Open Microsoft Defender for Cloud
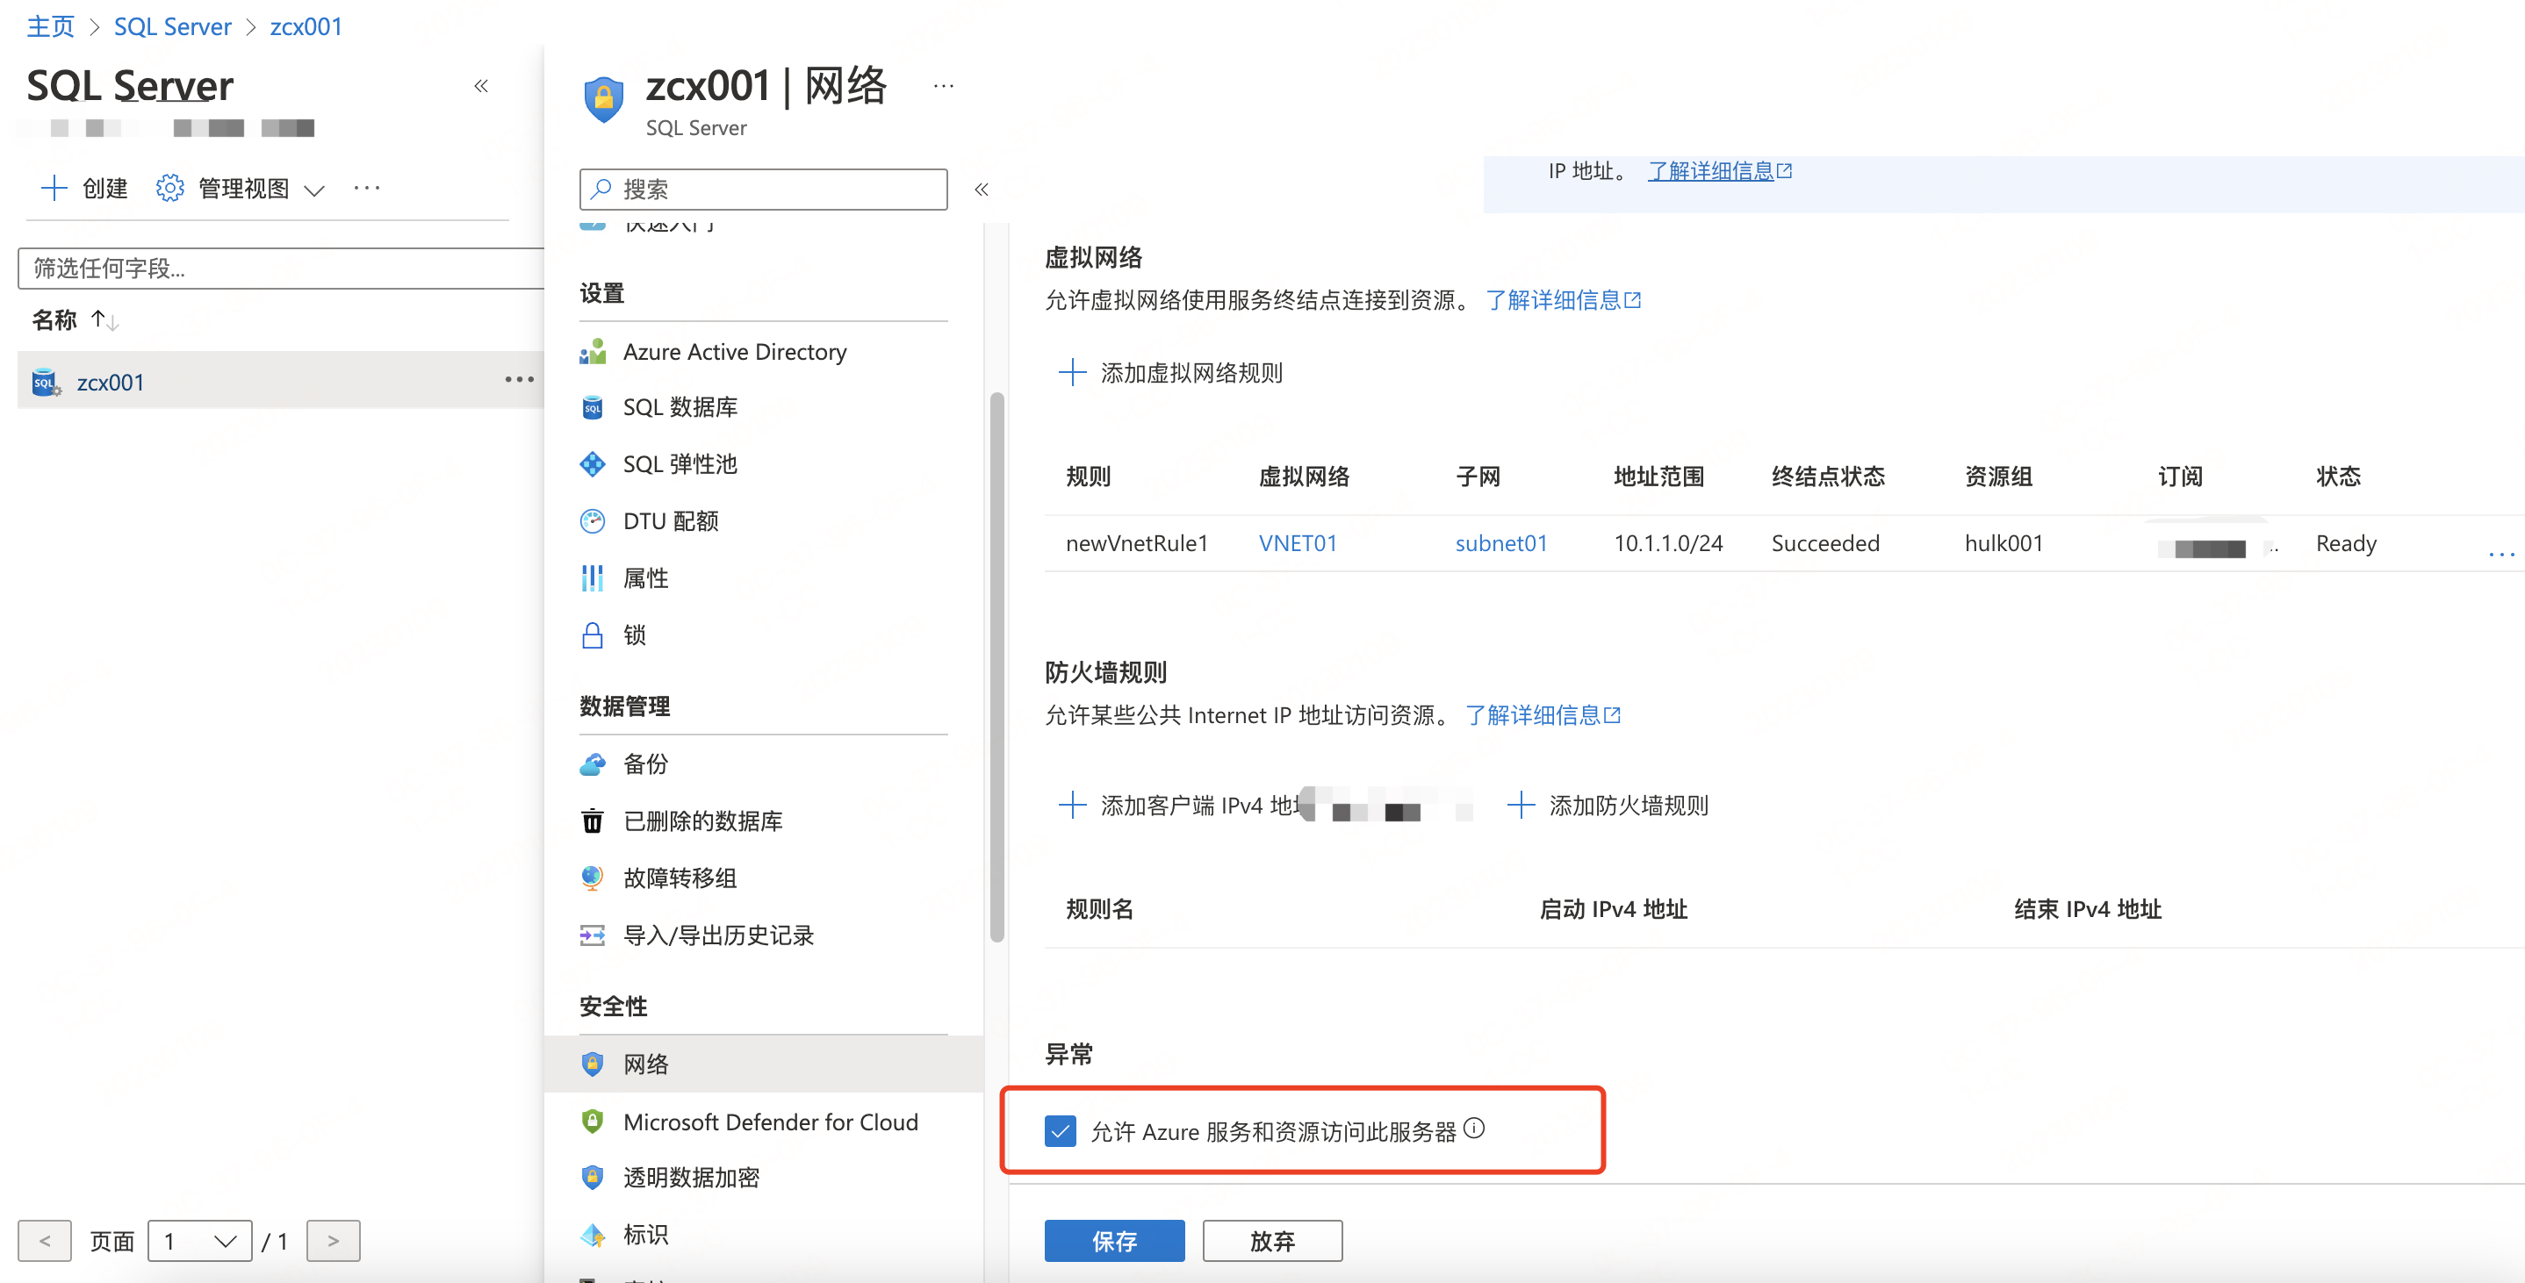 coord(769,1121)
